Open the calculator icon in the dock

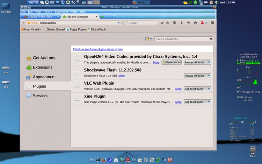pyautogui.click(x=146, y=160)
